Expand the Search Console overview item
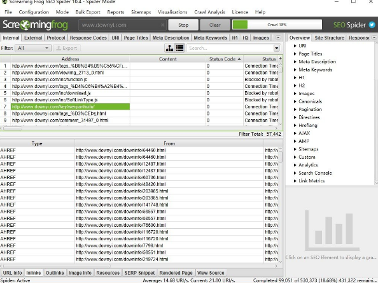The width and height of the screenshot is (378, 283). 295,173
